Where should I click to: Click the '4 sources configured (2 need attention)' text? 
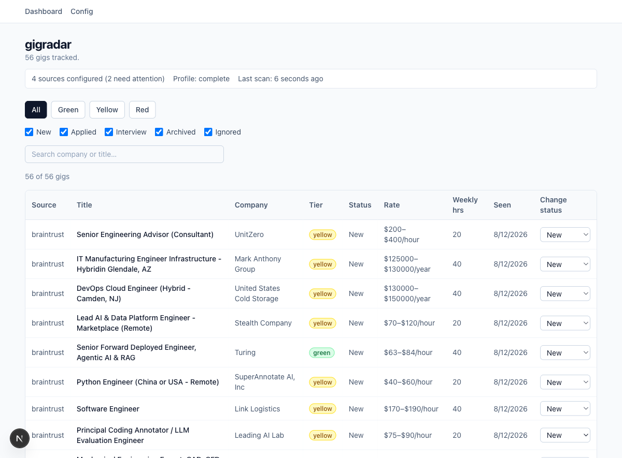[x=98, y=79]
